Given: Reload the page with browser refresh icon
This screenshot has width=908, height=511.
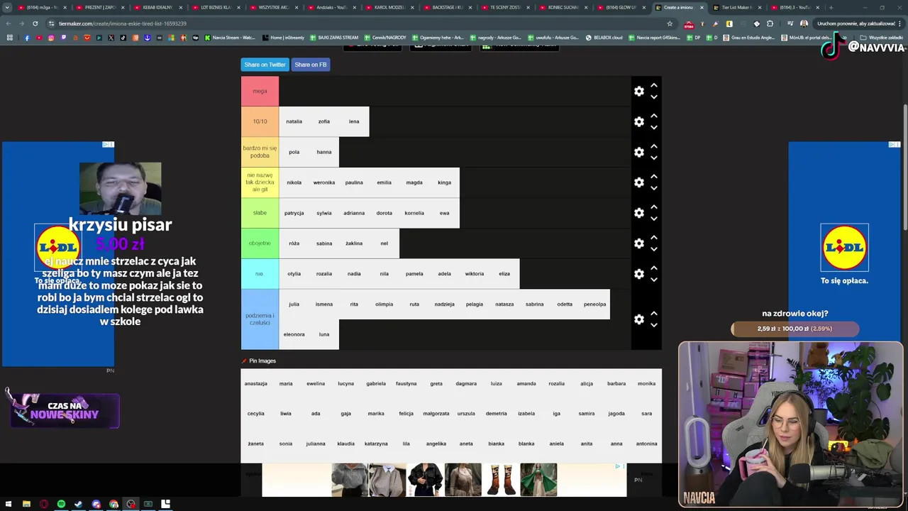Looking at the screenshot, I should [35, 23].
